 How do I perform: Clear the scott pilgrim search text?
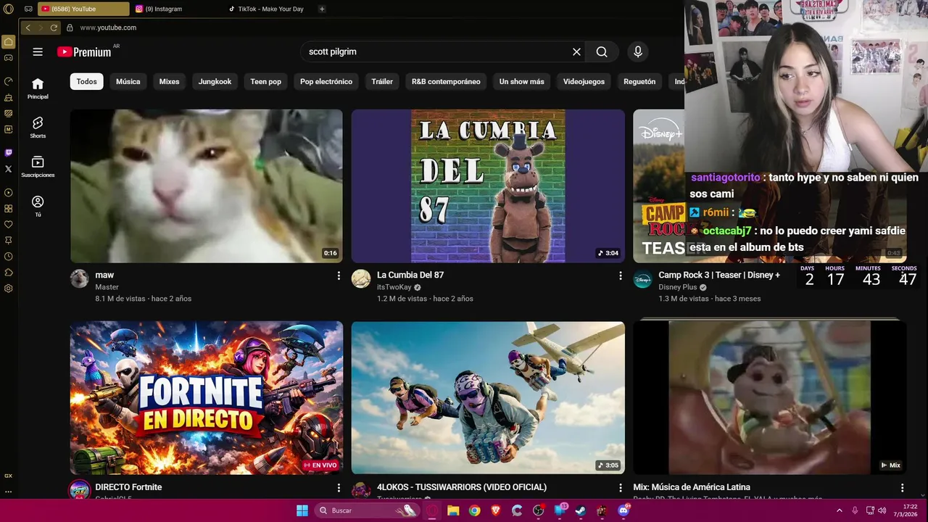pos(576,51)
